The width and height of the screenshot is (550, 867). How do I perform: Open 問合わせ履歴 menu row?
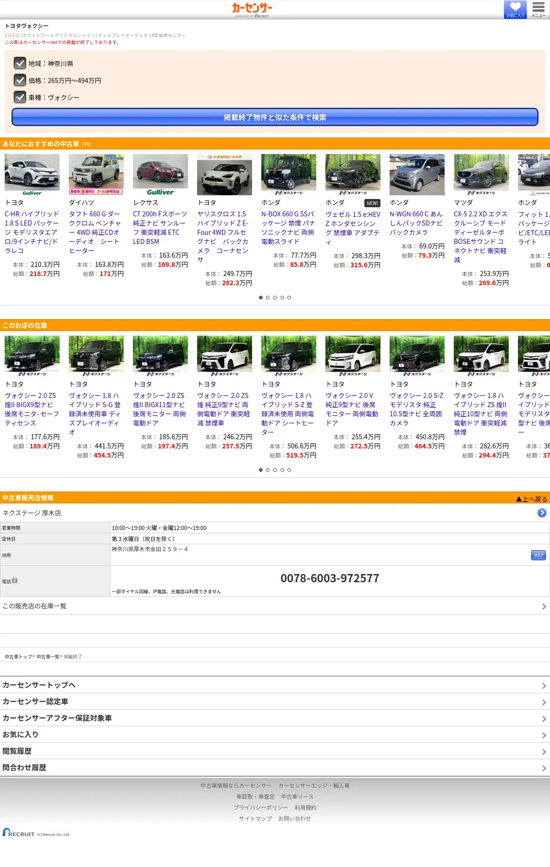(275, 768)
